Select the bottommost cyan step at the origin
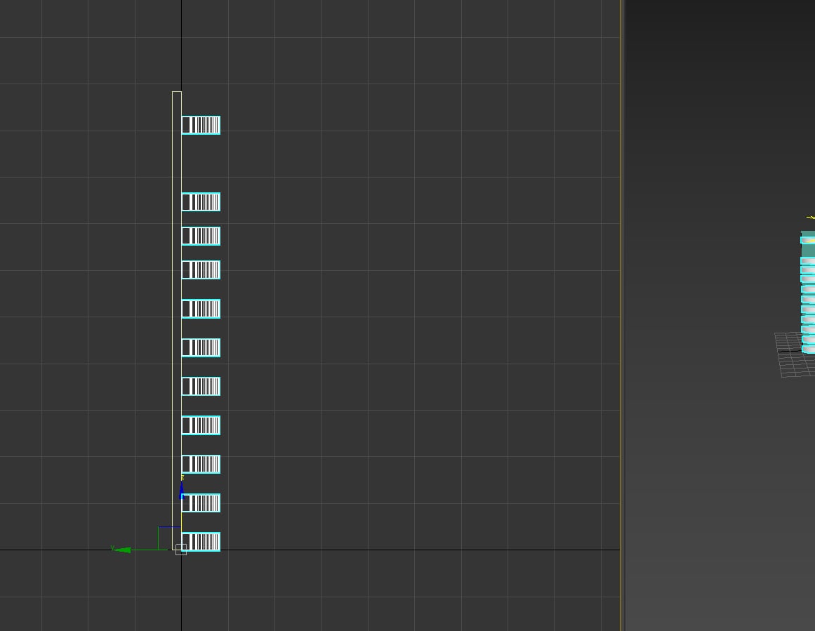 point(201,542)
